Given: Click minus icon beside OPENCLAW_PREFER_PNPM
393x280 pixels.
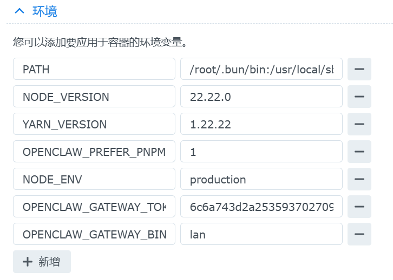Looking at the screenshot, I should point(359,152).
